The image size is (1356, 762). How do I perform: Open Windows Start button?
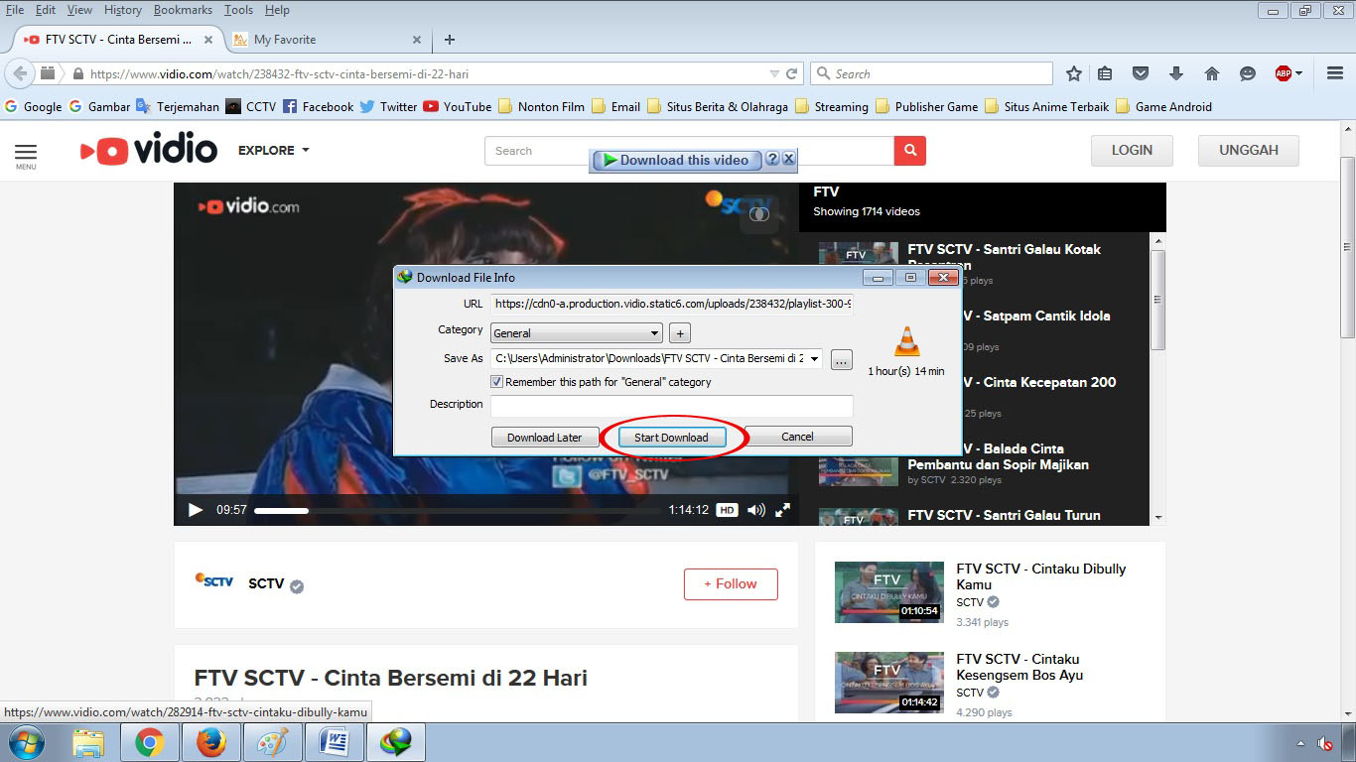26,742
